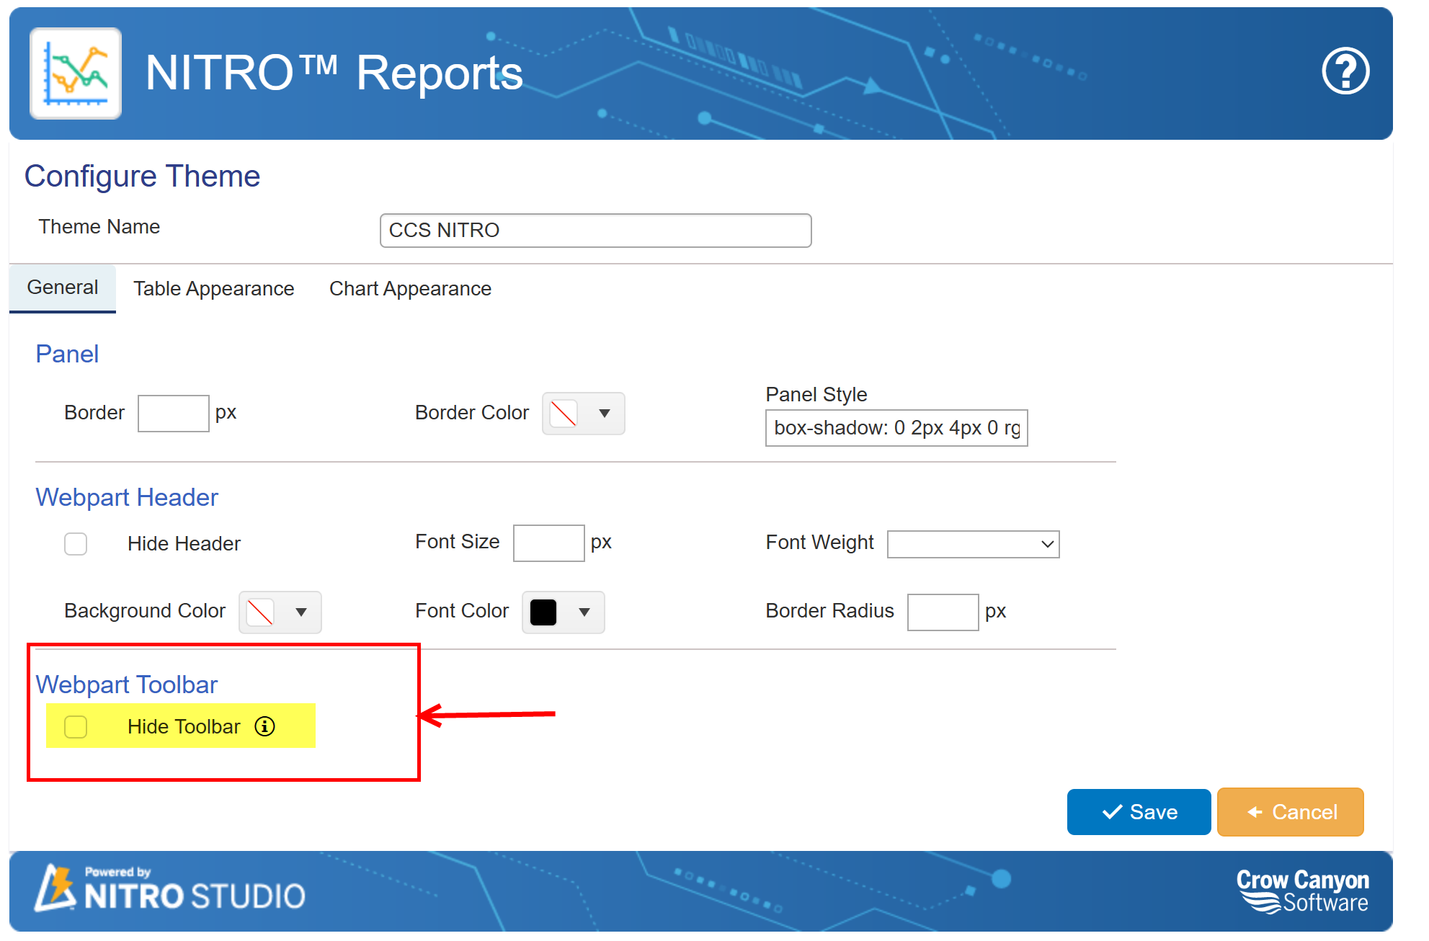Click the Crow Canyon Software logo
The height and width of the screenshot is (941, 1429).
point(1301,891)
